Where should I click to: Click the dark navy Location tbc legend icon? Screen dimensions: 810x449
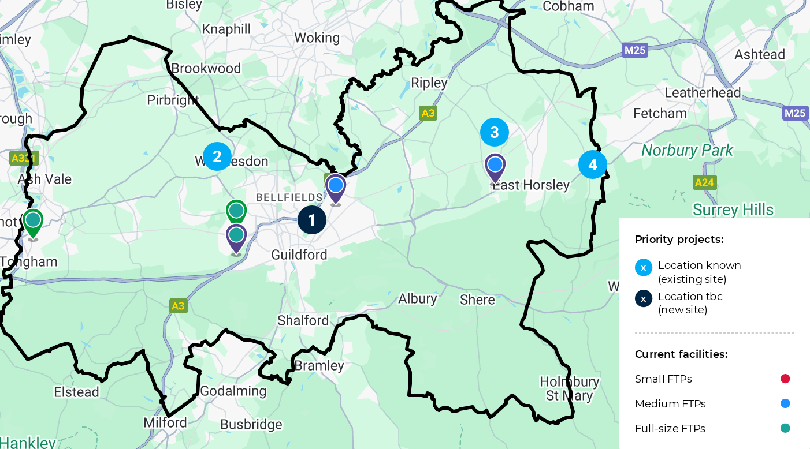pos(644,299)
